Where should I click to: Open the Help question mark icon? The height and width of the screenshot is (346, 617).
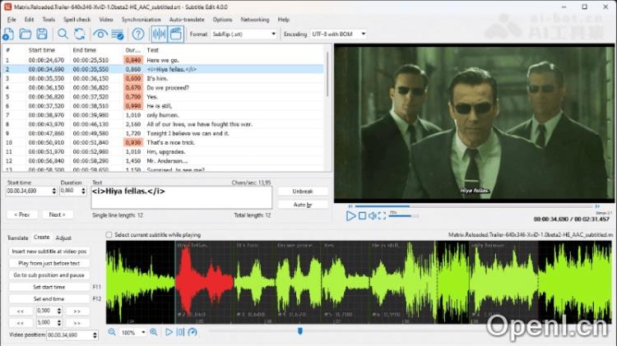pos(138,34)
